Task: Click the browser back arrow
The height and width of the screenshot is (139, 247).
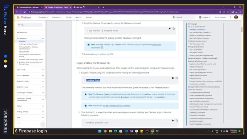Action: pyautogui.click(x=17, y=12)
